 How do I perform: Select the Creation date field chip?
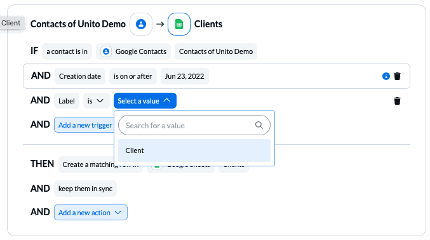pos(80,76)
